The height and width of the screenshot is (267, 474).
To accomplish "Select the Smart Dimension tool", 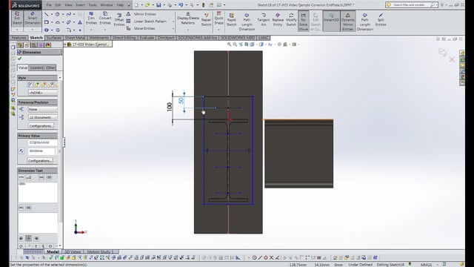I will point(33,19).
